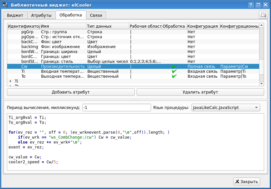The image size is (271, 189).
Task: Click the Конфигурация column header
Action: [x=203, y=26]
